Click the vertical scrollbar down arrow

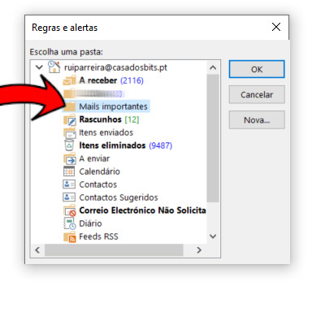(213, 236)
